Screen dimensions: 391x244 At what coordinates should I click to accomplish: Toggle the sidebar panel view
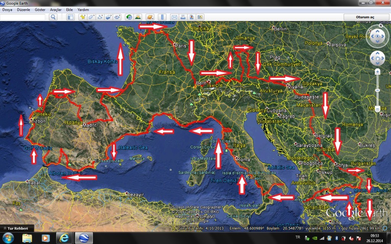(70, 17)
